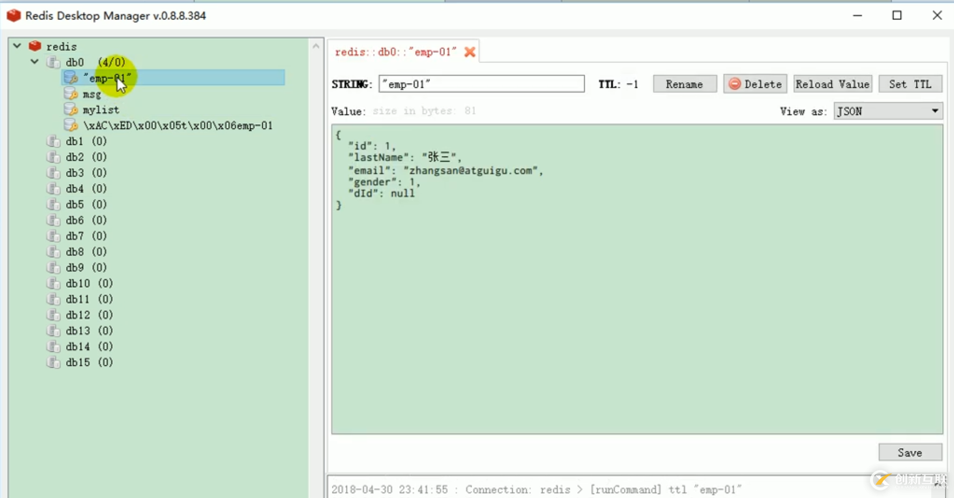Click the Set TTL button

tap(910, 84)
